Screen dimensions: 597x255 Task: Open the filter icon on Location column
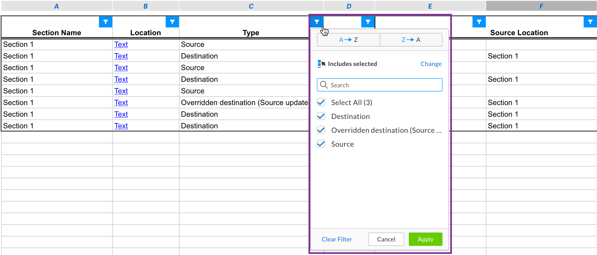[172, 22]
